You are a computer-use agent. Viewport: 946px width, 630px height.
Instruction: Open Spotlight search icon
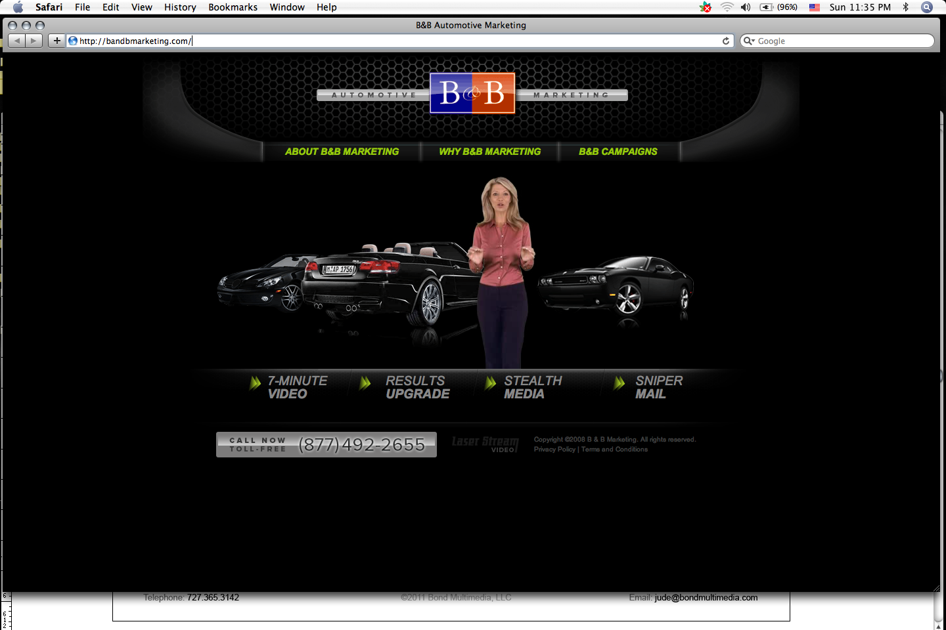pyautogui.click(x=927, y=7)
